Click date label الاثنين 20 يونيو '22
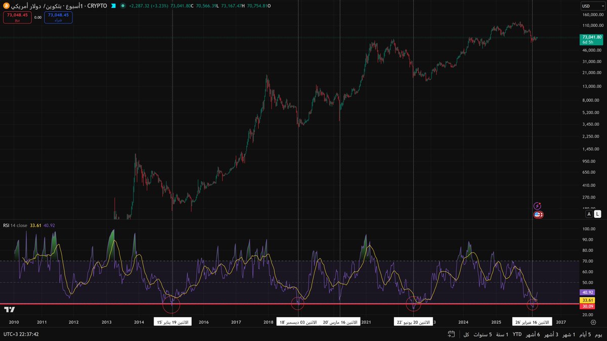 (x=413, y=322)
